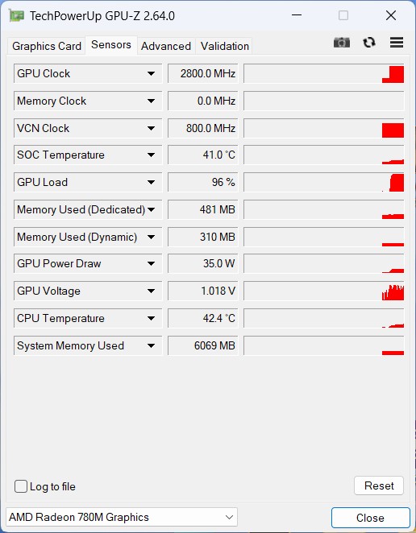Open the Memory Clock dropdown arrow

[x=151, y=101]
